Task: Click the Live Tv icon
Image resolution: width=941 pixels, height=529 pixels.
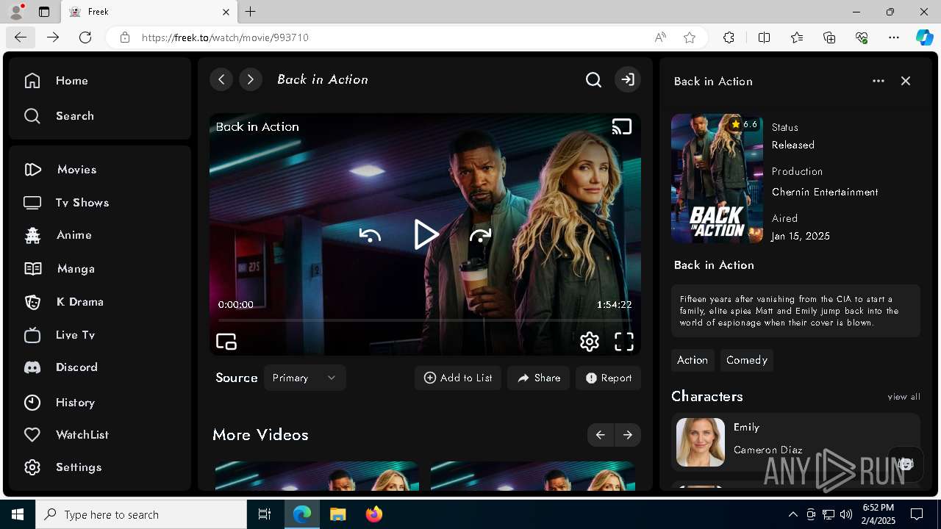Action: click(x=32, y=335)
